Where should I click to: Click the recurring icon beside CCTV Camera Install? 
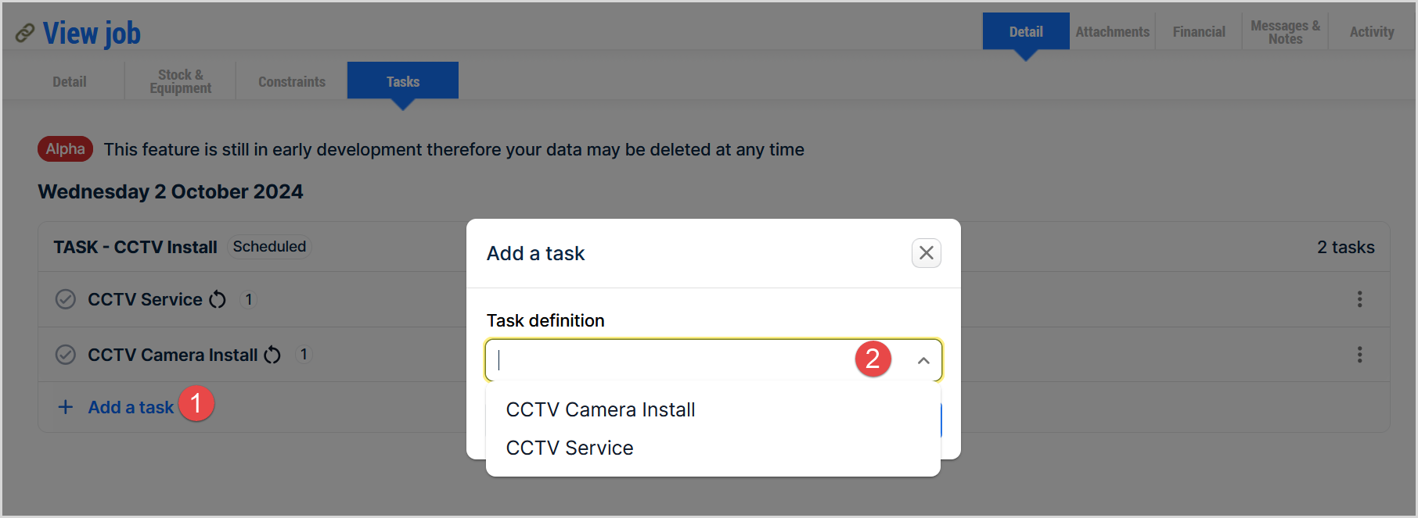pos(272,355)
